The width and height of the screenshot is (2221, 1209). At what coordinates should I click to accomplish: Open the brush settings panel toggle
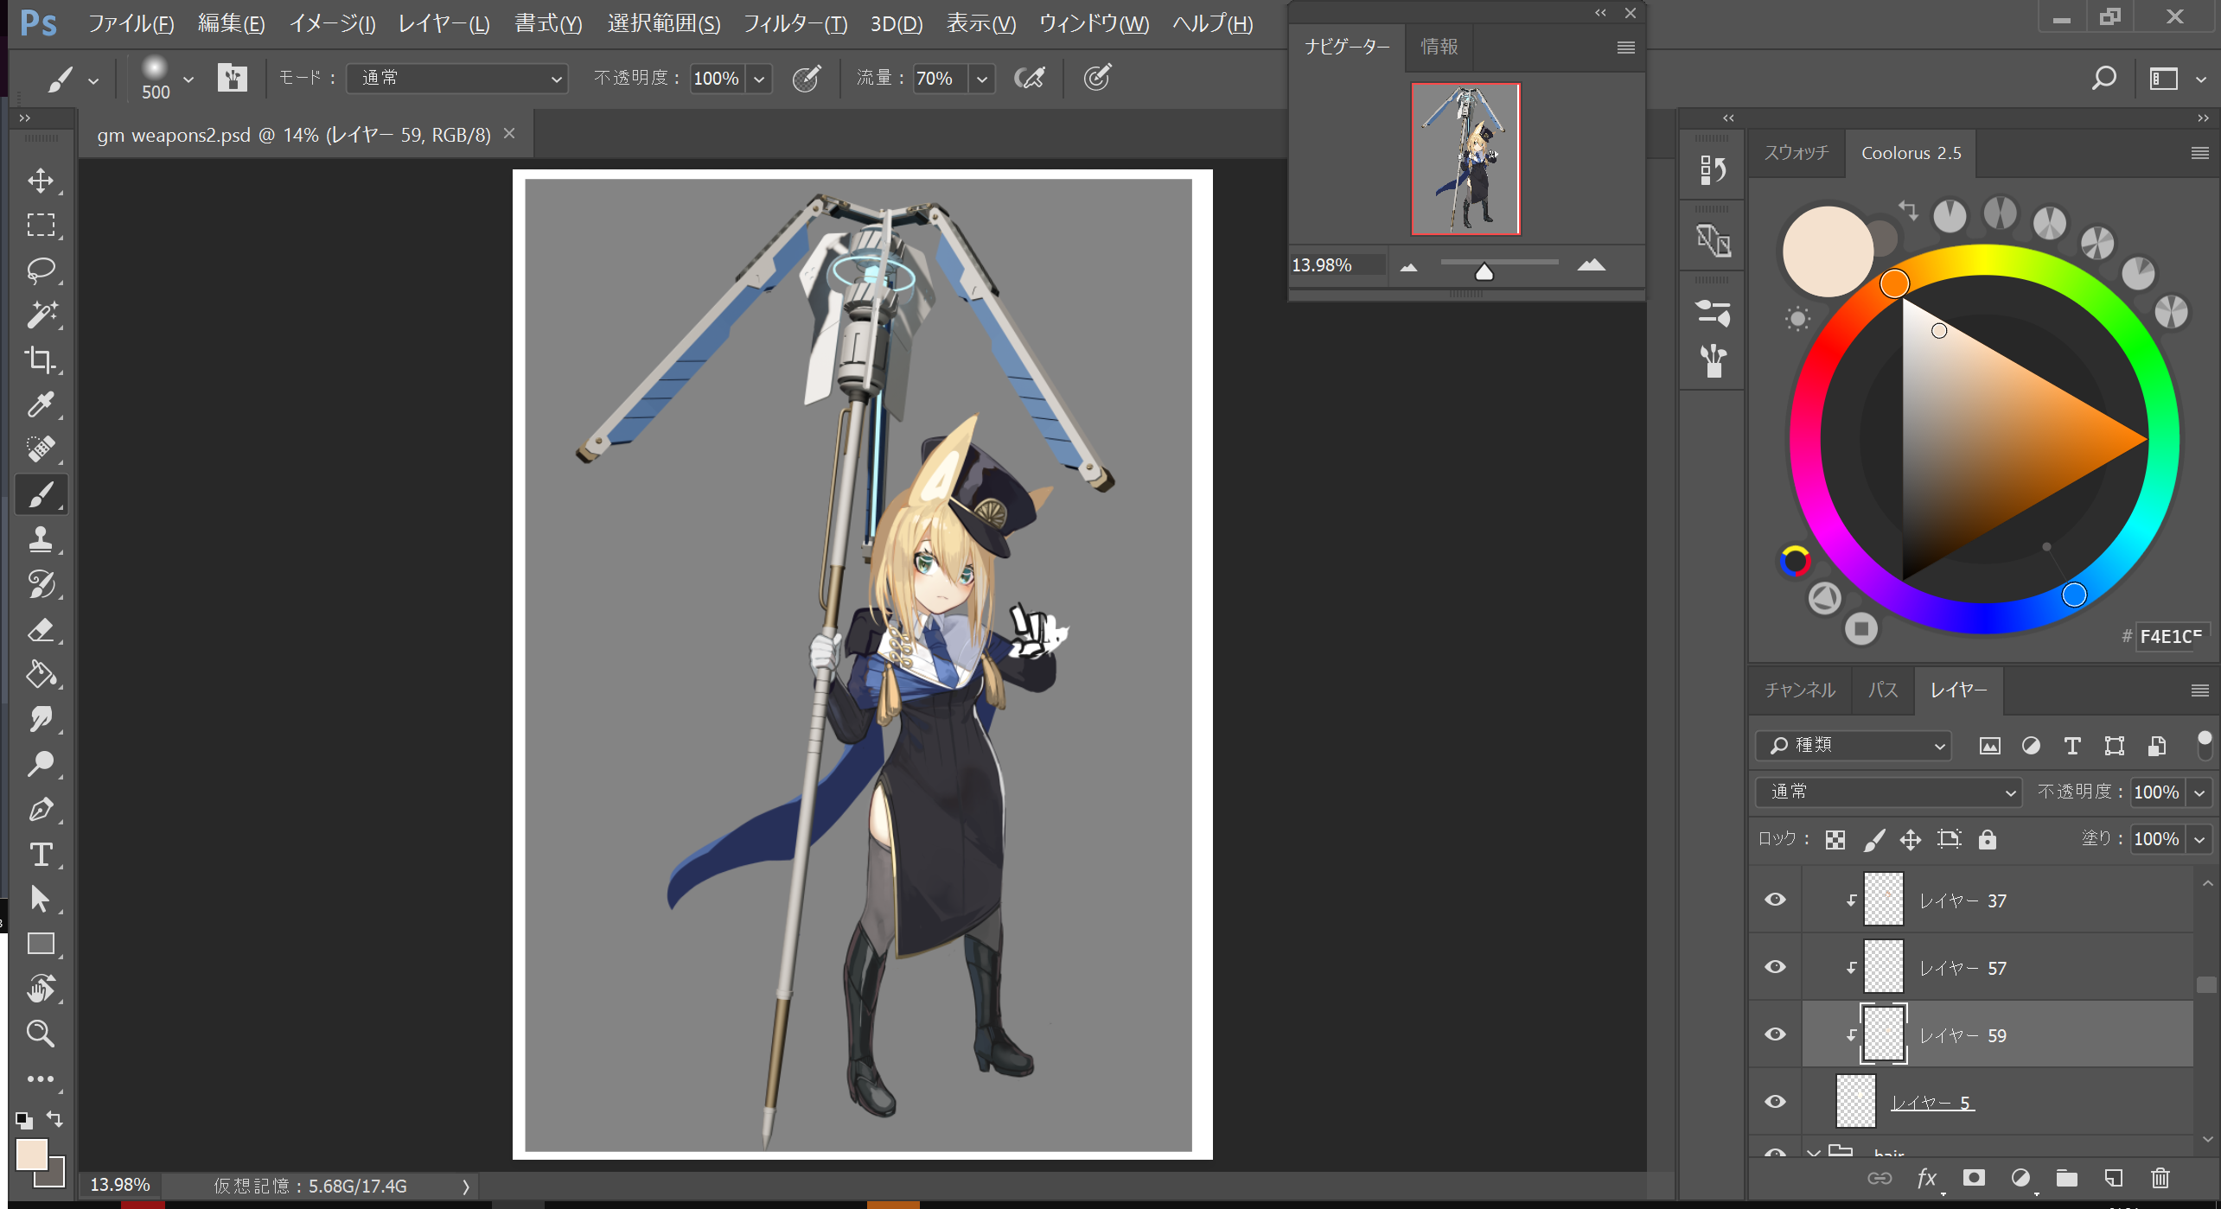tap(232, 78)
